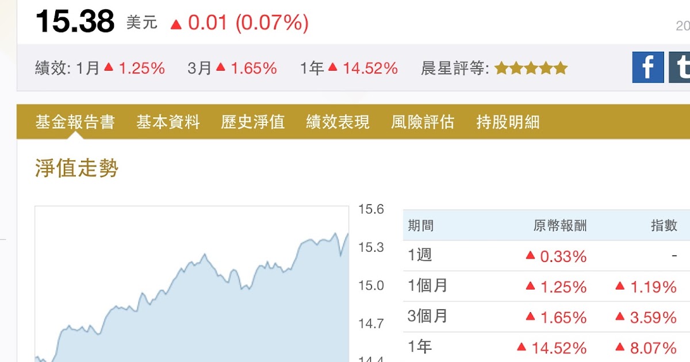The width and height of the screenshot is (690, 362).
Task: Share the fund page on Facebook
Action: pyautogui.click(x=648, y=67)
